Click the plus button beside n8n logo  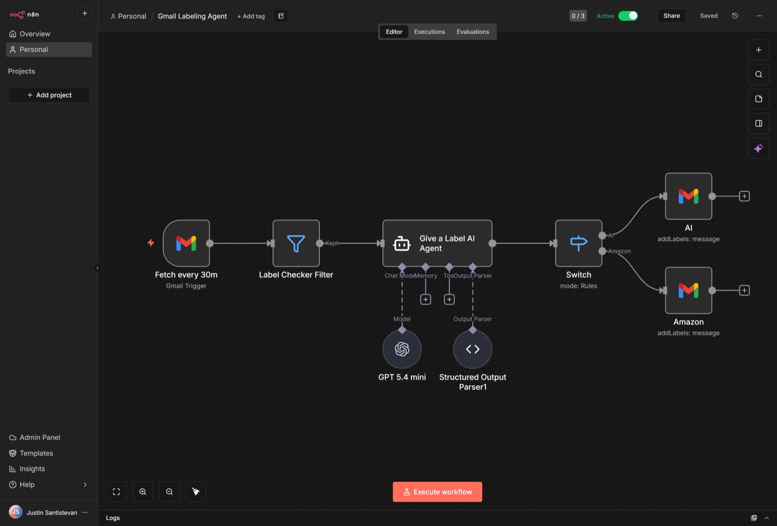[x=84, y=14]
